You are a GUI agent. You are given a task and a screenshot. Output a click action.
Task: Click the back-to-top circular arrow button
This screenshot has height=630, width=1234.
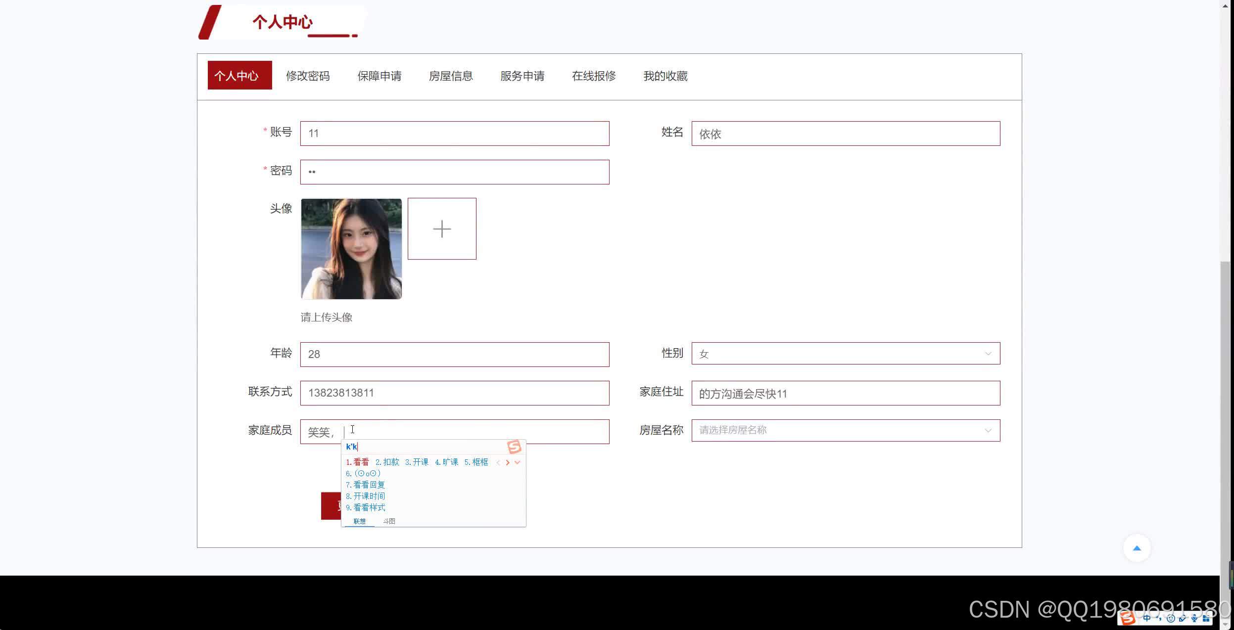1137,547
